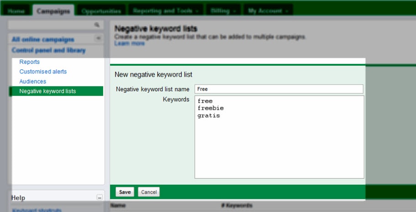Select Negative keyword lists sidebar item
This screenshot has width=416, height=212.
pyautogui.click(x=56, y=91)
